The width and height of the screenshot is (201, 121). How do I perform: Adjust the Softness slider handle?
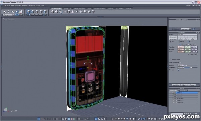click(x=191, y=68)
